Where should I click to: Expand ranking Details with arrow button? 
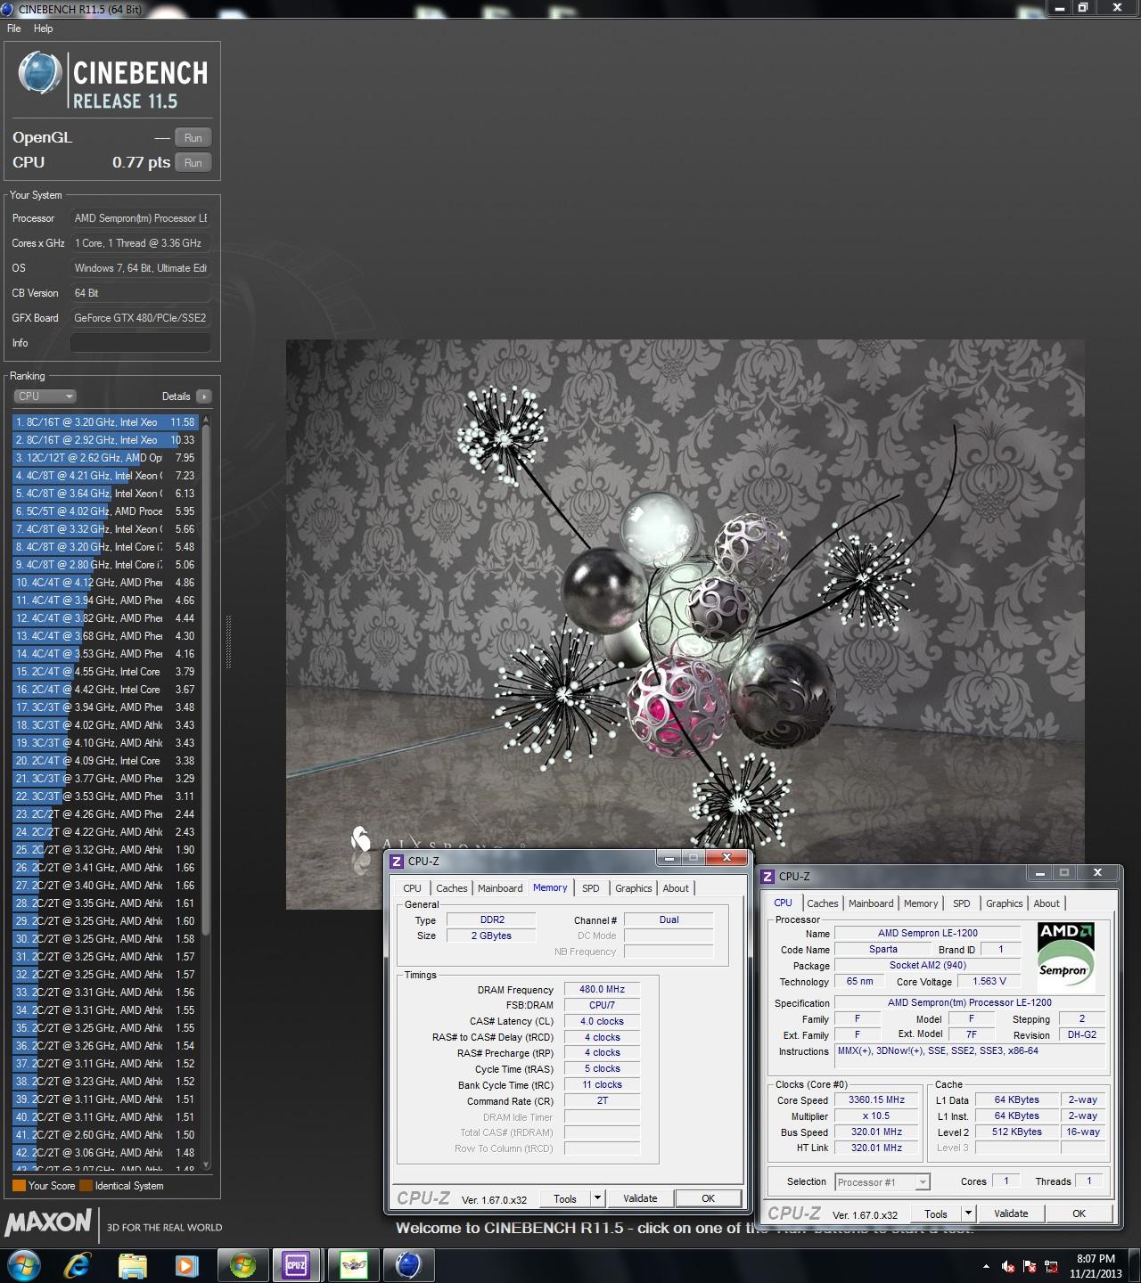[x=203, y=396]
